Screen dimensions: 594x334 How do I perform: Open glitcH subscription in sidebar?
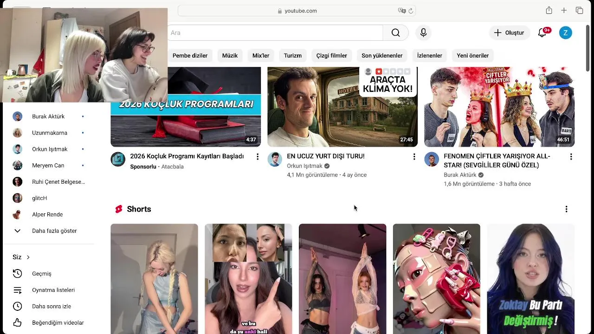48,198
